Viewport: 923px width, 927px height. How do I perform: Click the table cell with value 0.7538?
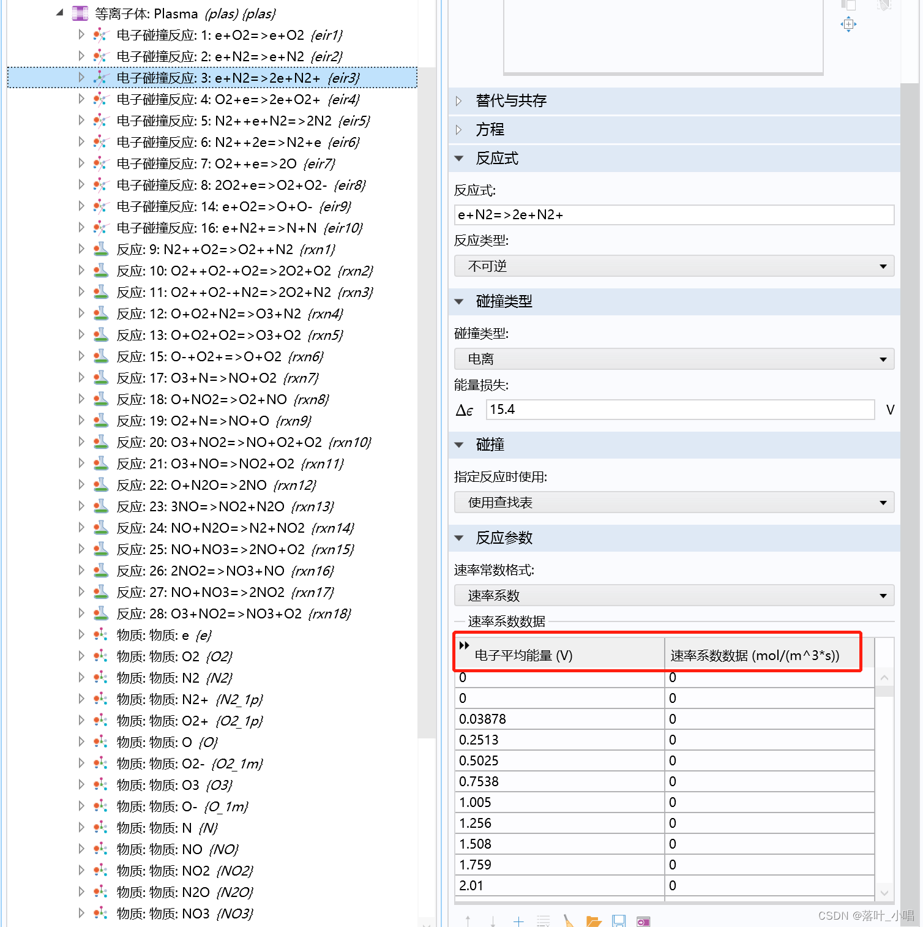point(559,781)
